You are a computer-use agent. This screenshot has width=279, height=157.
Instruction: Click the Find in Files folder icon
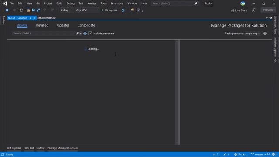click(x=132, y=10)
